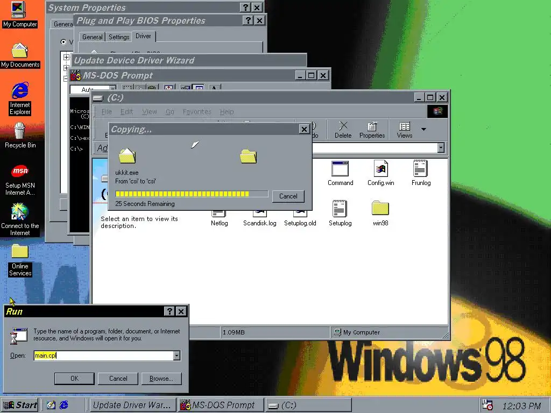Open the Run dialog Open history dropdown
This screenshot has width=551, height=413.
(x=176, y=355)
